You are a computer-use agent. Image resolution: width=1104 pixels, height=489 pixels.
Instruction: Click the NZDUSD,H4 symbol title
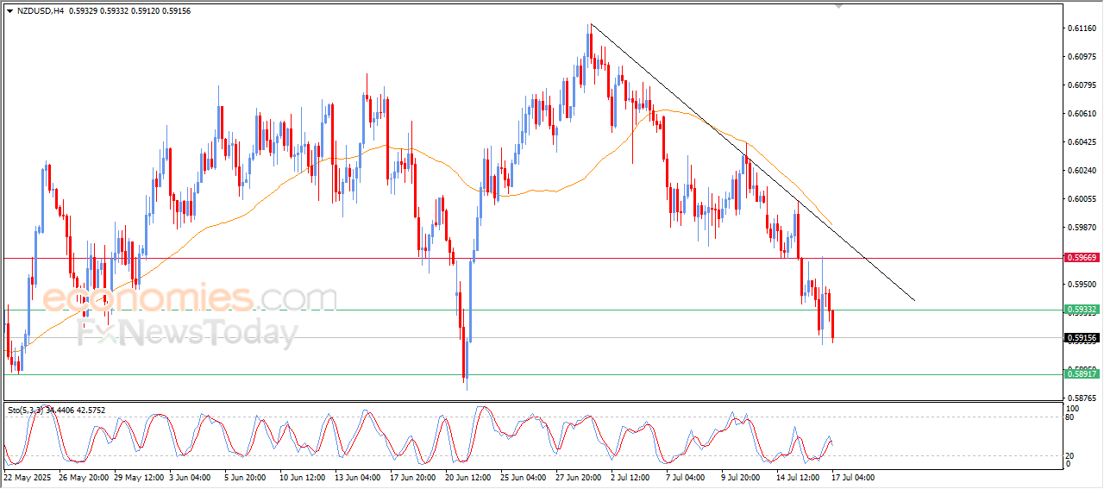pos(39,11)
